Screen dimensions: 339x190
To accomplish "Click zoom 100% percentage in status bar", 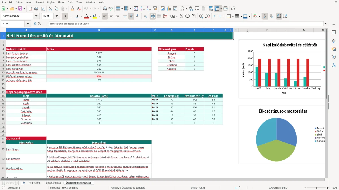I will (334, 188).
